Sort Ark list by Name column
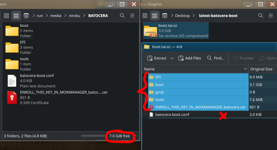The width and height of the screenshot is (277, 150). [195, 69]
